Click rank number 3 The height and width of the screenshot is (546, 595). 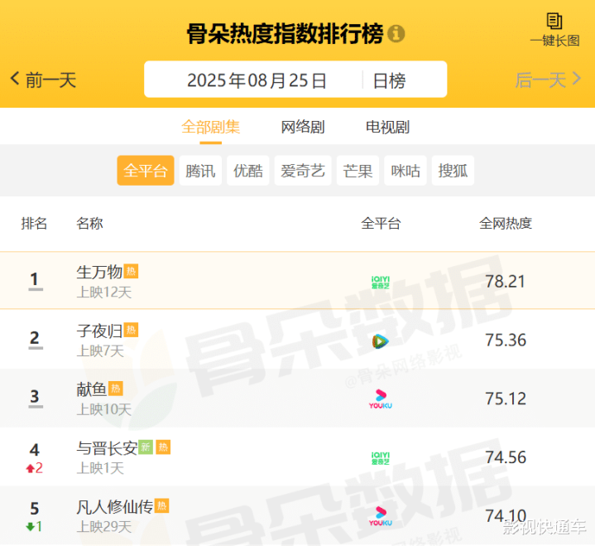click(x=35, y=396)
